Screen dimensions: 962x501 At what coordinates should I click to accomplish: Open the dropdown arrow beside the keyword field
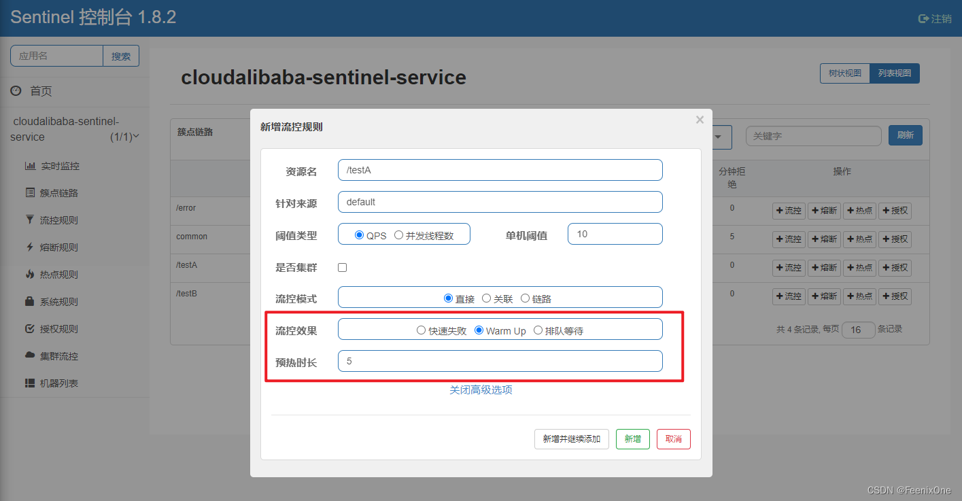[x=717, y=137]
